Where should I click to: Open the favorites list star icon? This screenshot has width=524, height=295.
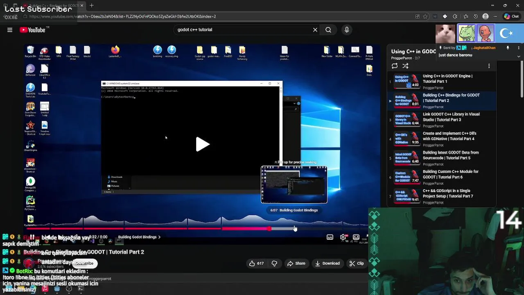click(x=466, y=16)
